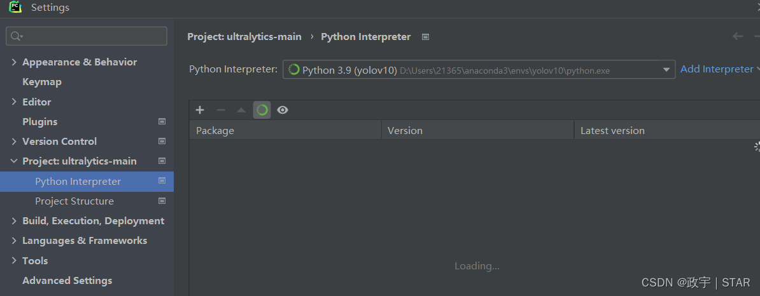Click the project-level icon next to Plugins
Image resolution: width=760 pixels, height=296 pixels.
pos(162,121)
